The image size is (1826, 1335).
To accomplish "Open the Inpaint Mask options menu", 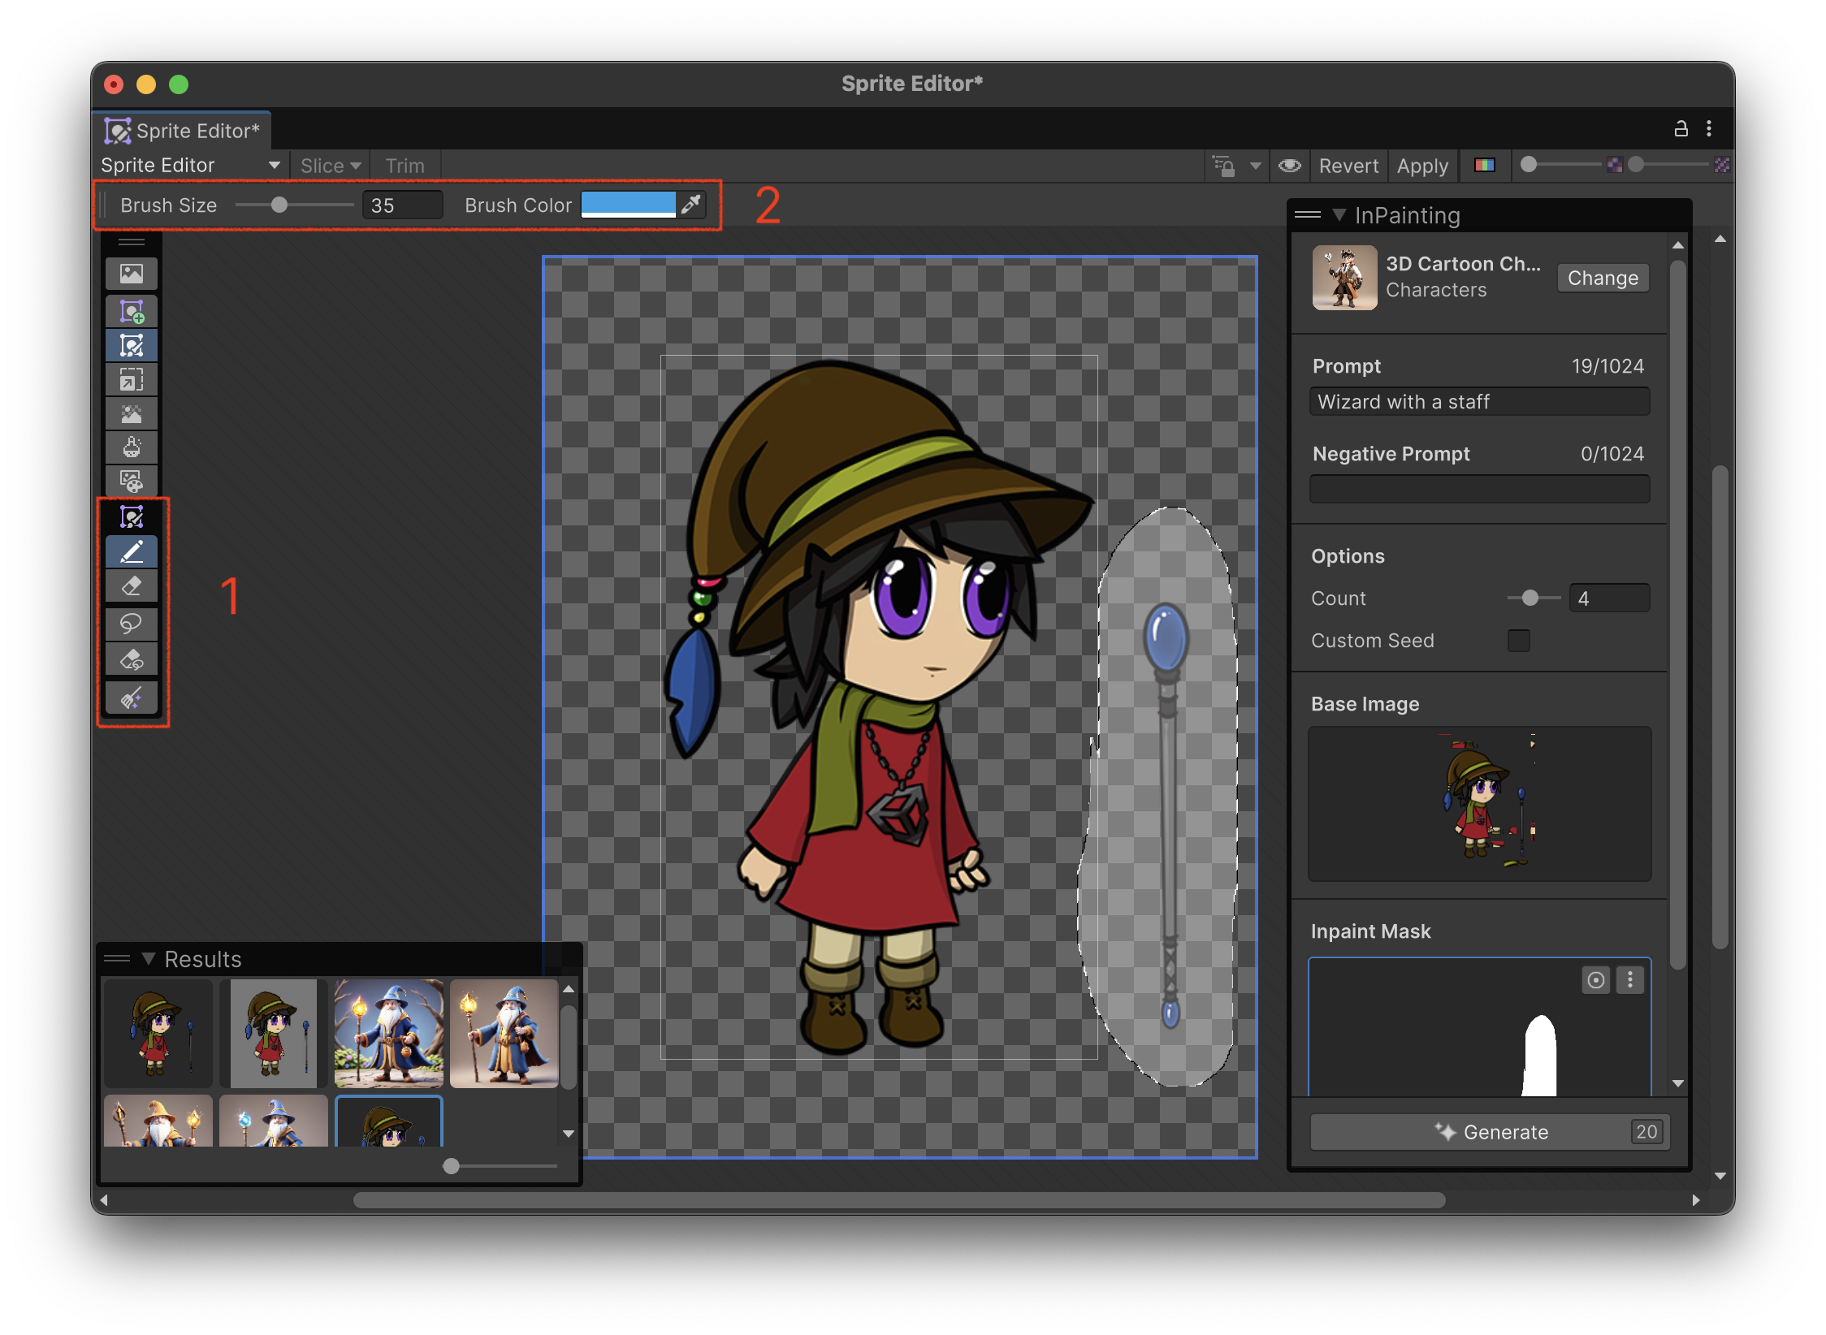I will click(1630, 980).
